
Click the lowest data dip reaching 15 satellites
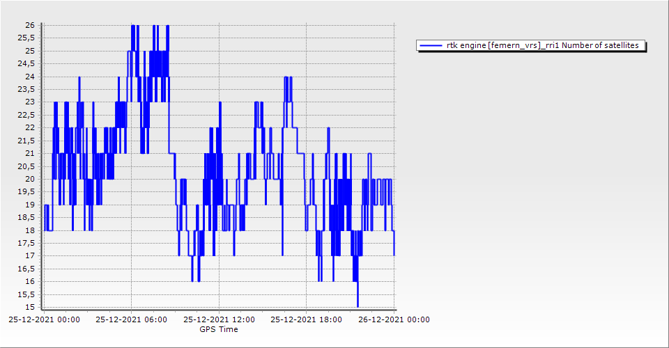click(x=357, y=306)
